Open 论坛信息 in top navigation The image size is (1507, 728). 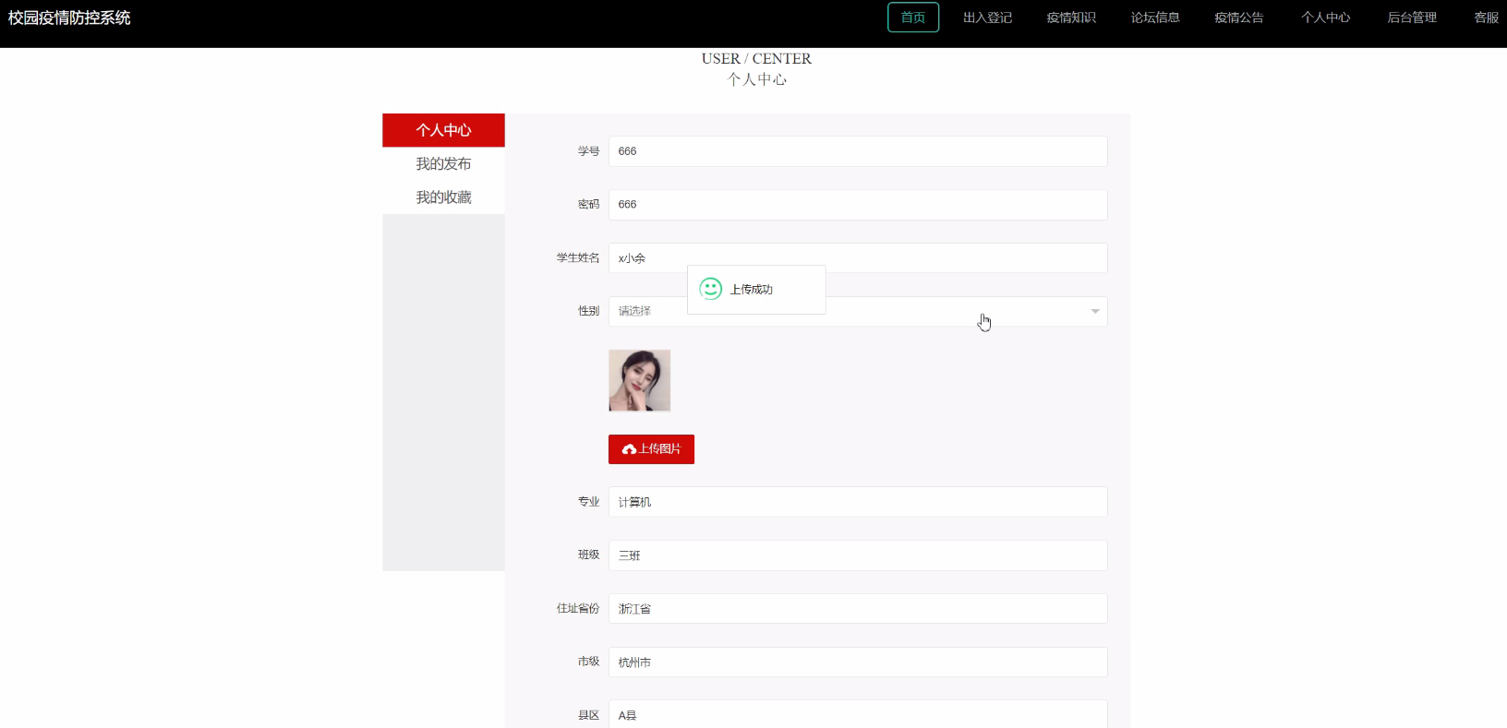[1155, 18]
